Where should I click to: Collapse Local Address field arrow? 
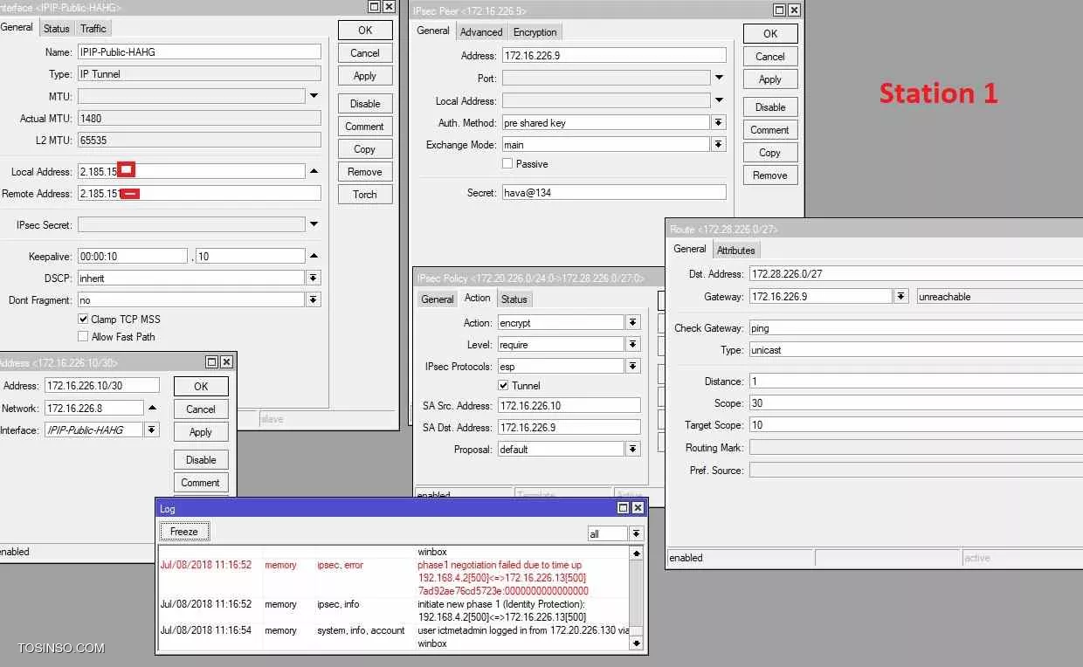pos(314,171)
